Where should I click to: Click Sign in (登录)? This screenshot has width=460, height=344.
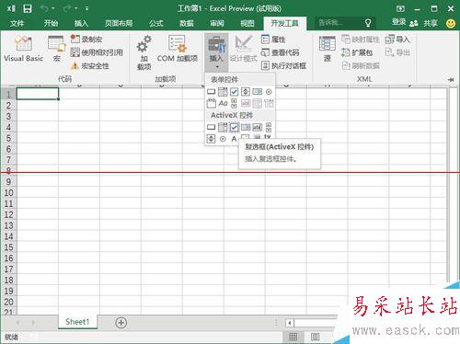click(x=398, y=23)
